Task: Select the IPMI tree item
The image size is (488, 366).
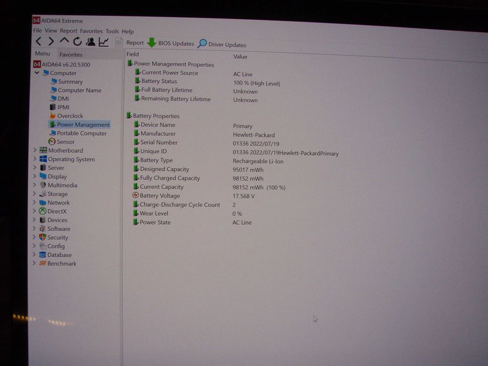Action: (x=60, y=107)
